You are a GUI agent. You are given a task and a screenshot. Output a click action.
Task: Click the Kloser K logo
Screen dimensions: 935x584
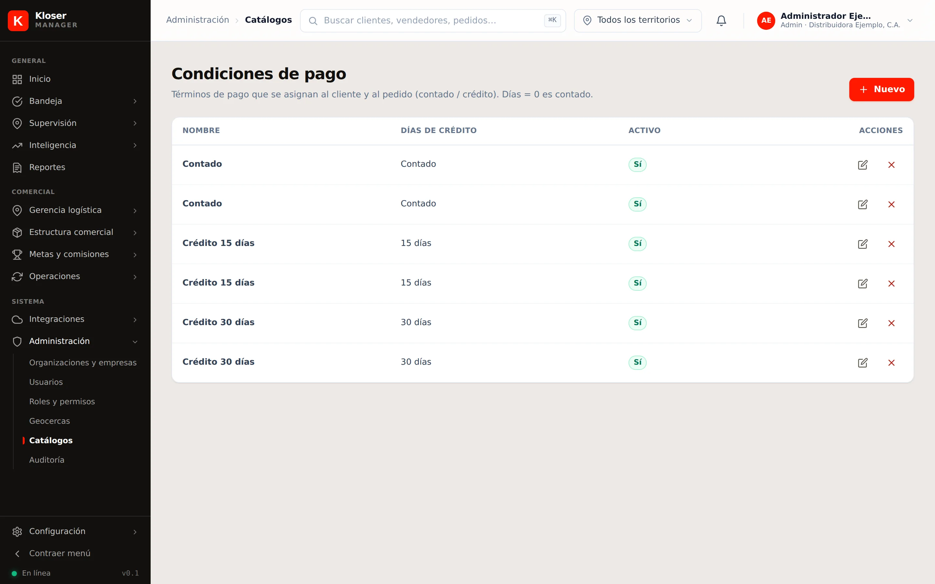click(18, 20)
